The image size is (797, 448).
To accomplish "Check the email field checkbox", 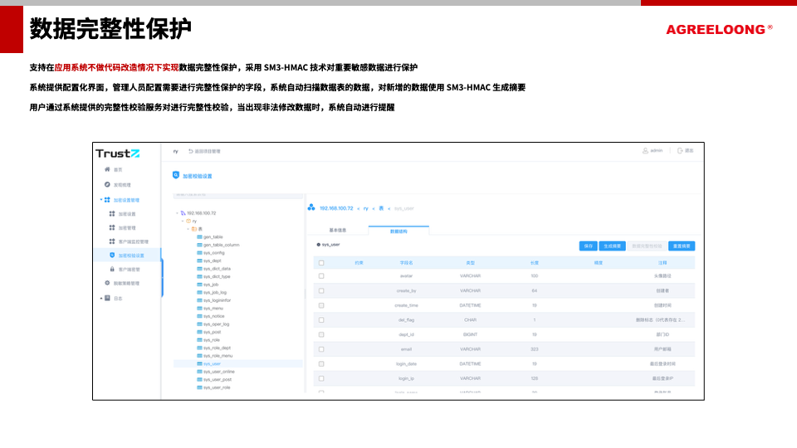I will [321, 349].
